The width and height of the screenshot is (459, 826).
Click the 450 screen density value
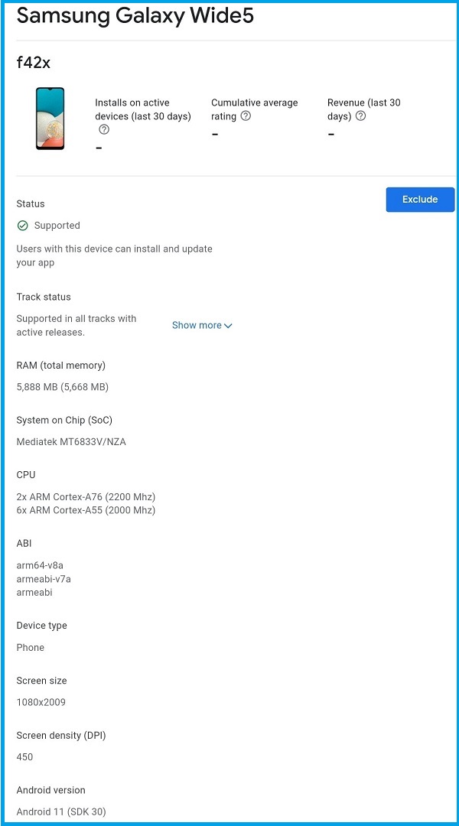tap(25, 757)
